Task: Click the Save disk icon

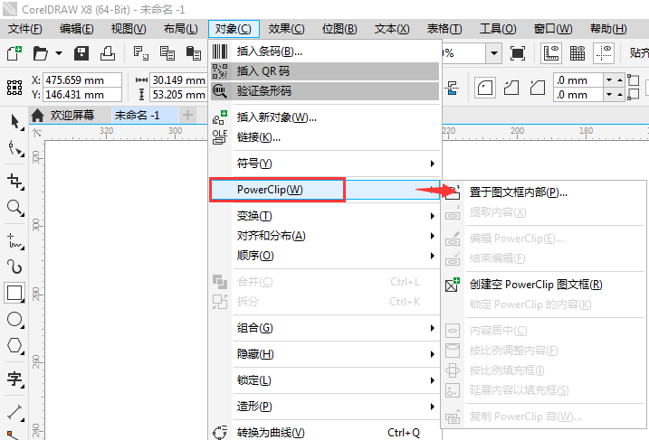Action: coord(81,53)
